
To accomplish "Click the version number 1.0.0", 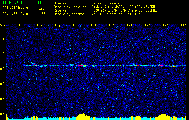I will pyautogui.click(x=41, y=2).
